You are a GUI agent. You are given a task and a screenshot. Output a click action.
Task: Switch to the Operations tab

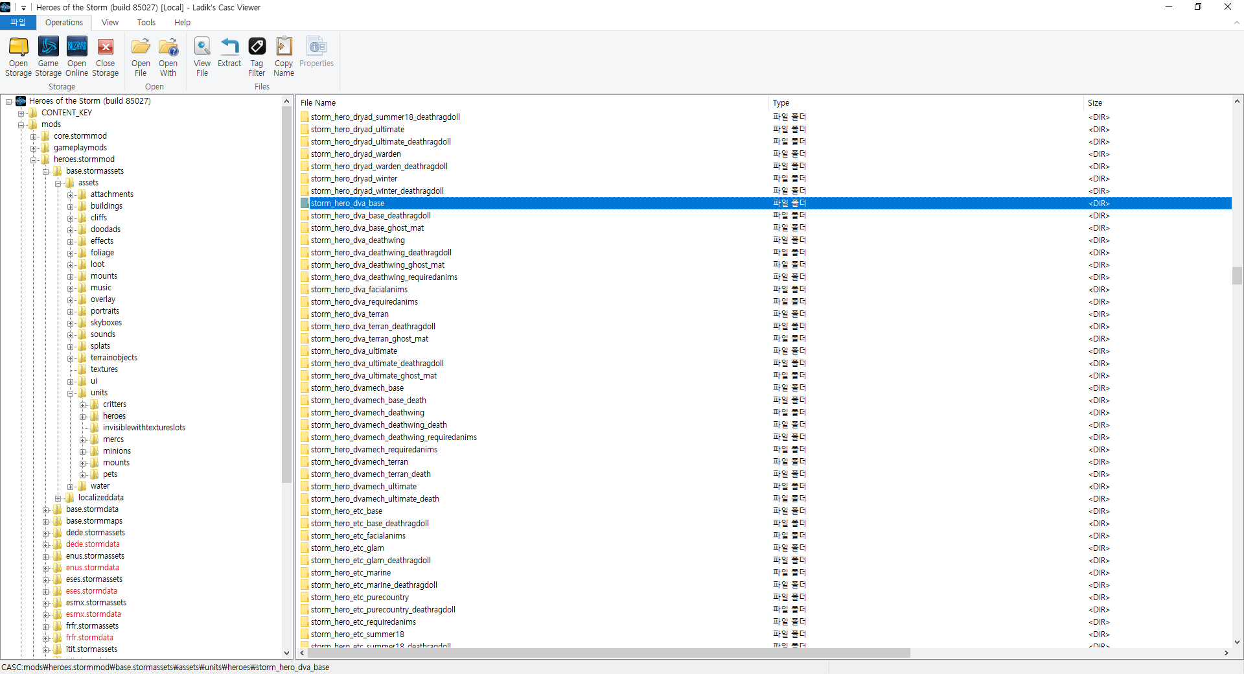(64, 23)
